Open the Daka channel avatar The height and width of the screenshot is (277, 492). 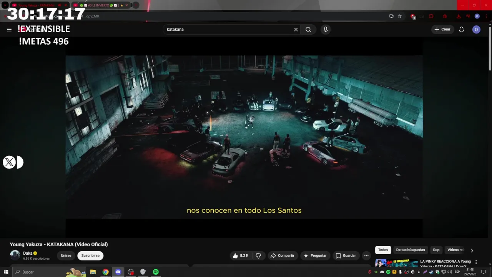coord(15,255)
